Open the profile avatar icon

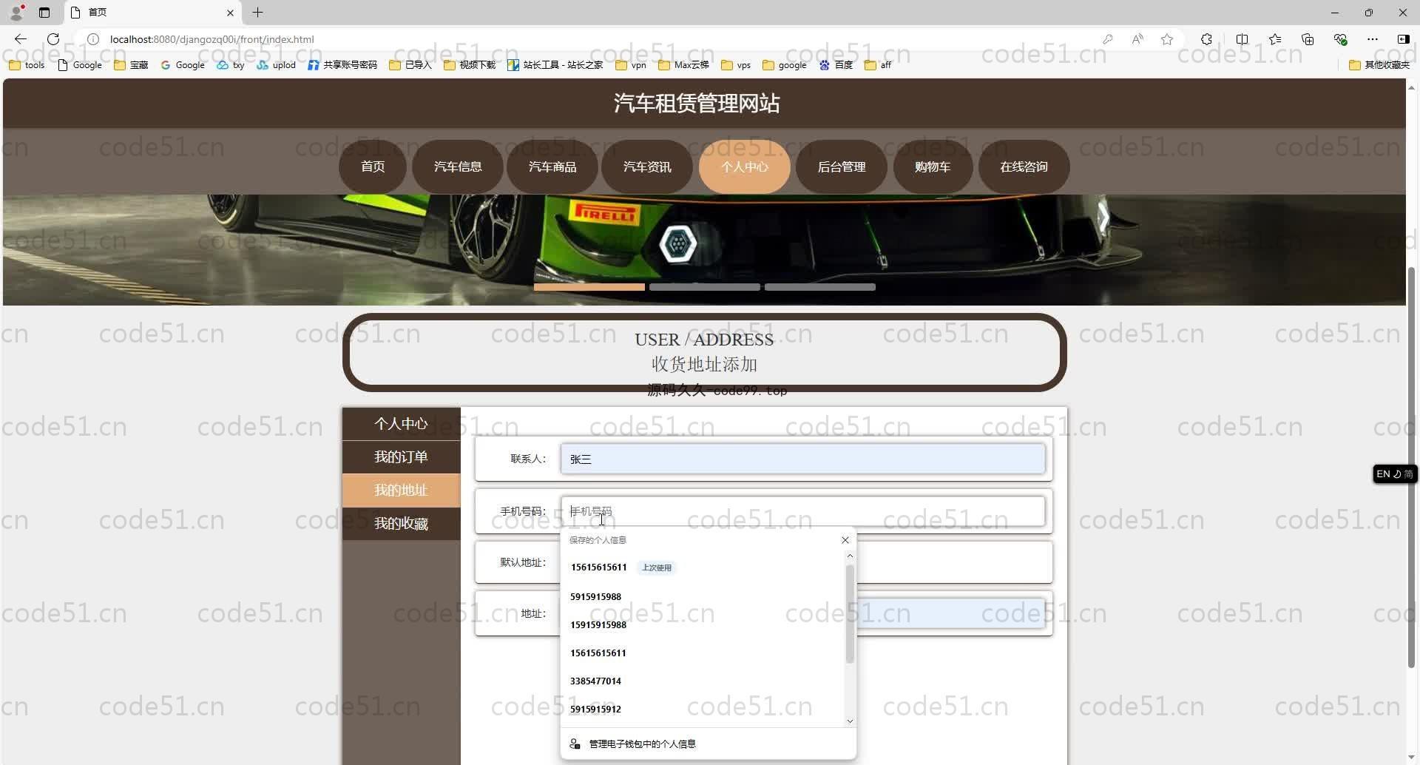point(16,12)
